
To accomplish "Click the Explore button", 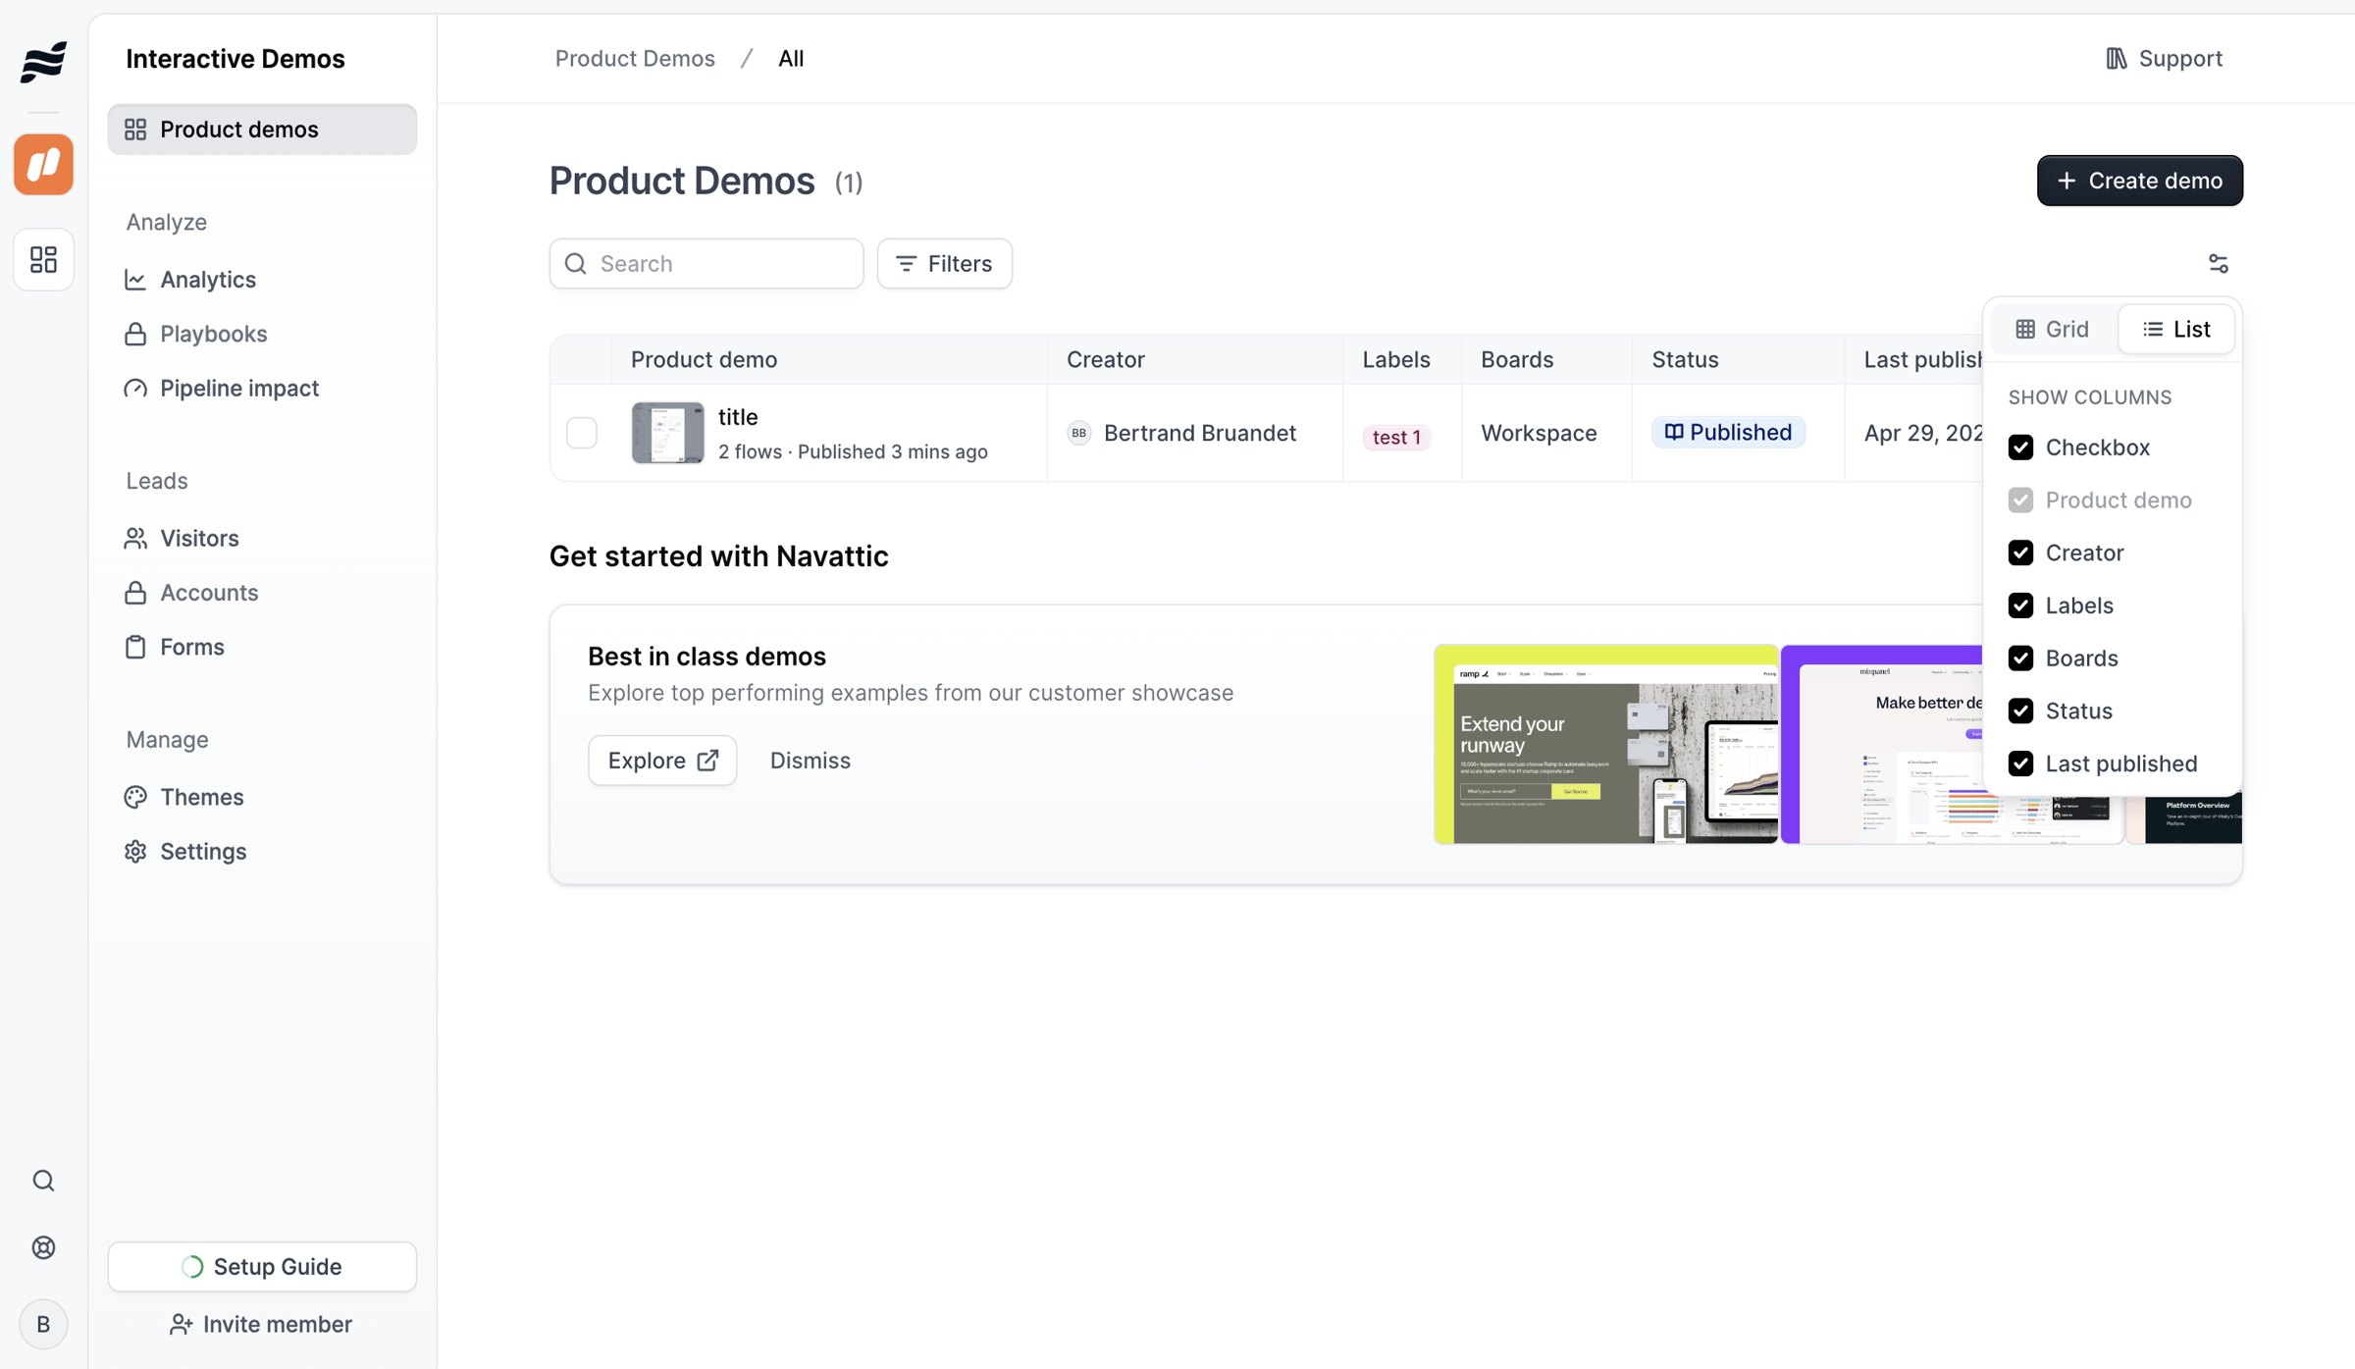I will click(662, 761).
